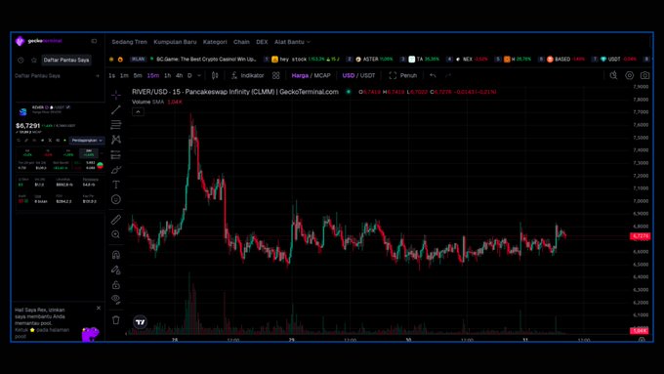Toggle hide all drawings eye icon
Image resolution: width=664 pixels, height=374 pixels.
(115, 300)
